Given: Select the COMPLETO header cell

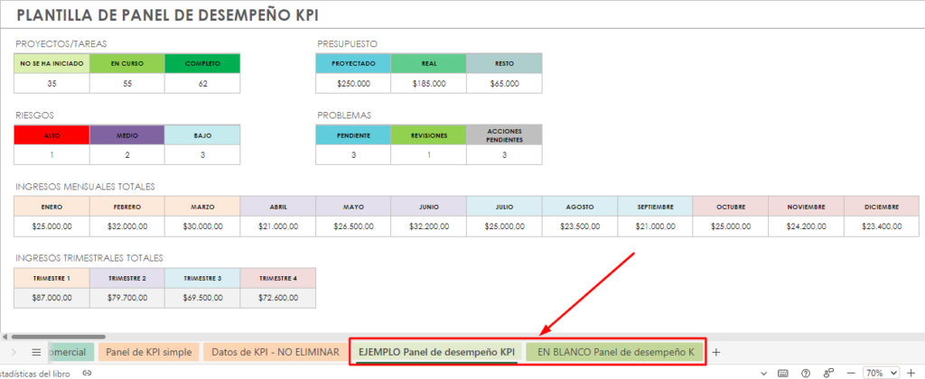Looking at the screenshot, I should click(202, 64).
